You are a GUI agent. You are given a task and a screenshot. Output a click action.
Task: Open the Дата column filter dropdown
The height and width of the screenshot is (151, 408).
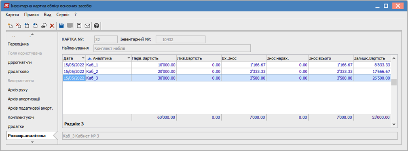[83, 58]
